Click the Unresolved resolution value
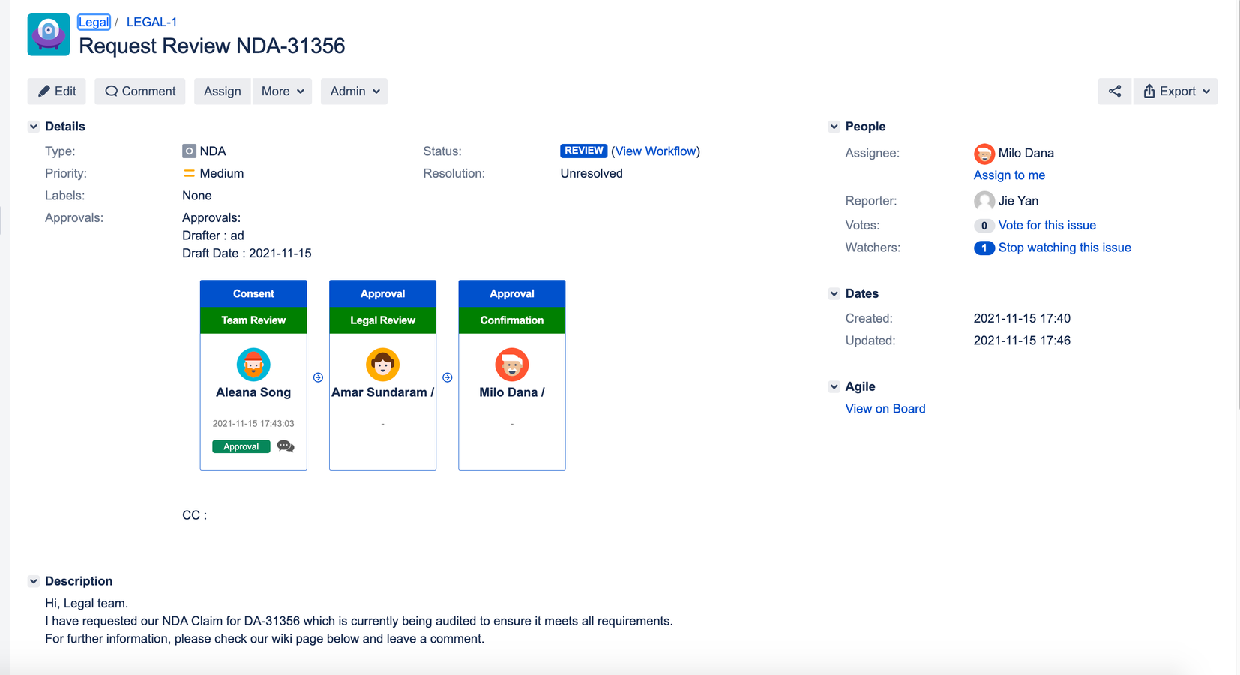This screenshot has height=675, width=1240. (592, 174)
